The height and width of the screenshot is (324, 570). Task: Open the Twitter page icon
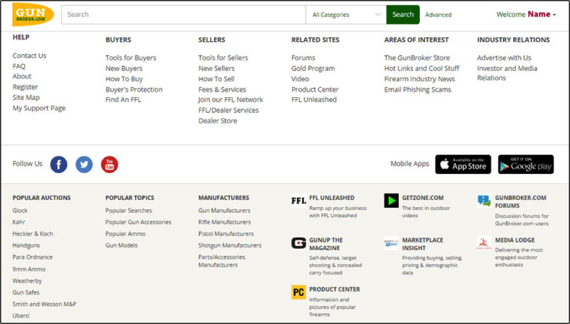click(x=84, y=165)
